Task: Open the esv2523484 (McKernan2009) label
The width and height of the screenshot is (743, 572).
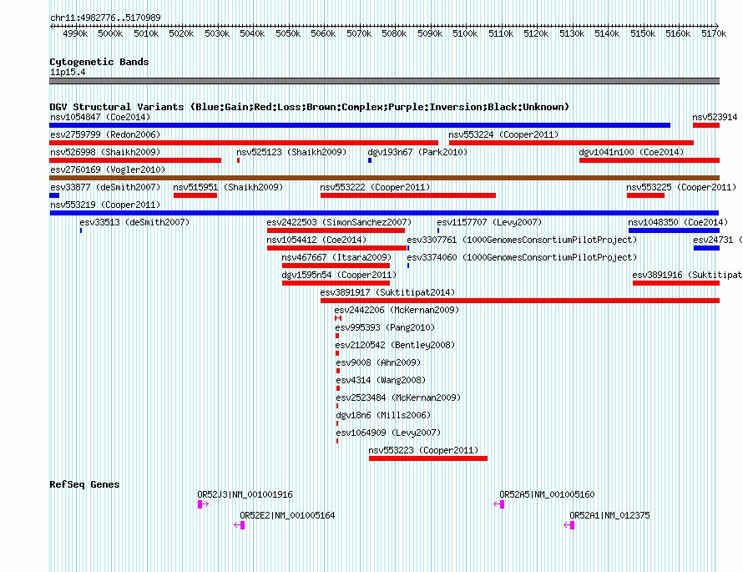Action: pos(398,398)
